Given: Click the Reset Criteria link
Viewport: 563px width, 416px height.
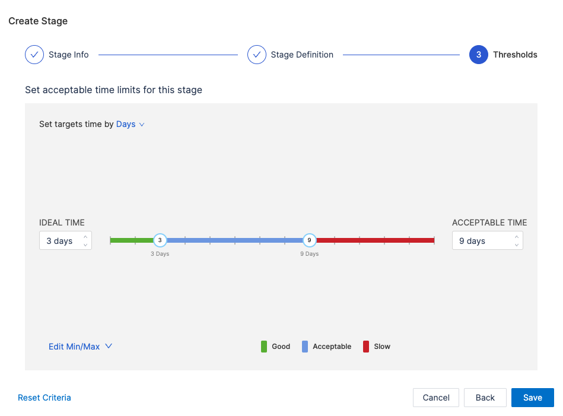Looking at the screenshot, I should click(44, 398).
